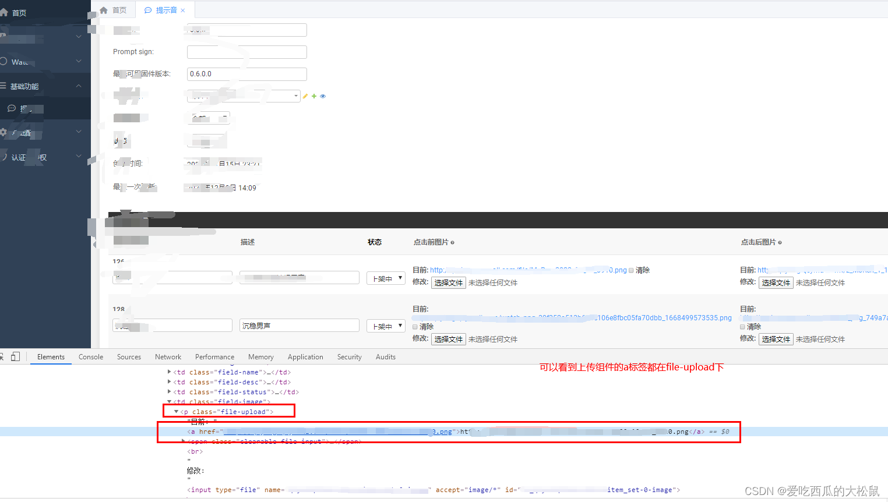The height and width of the screenshot is (502, 888).
Task: Click the 状态 column header
Action: 374,242
